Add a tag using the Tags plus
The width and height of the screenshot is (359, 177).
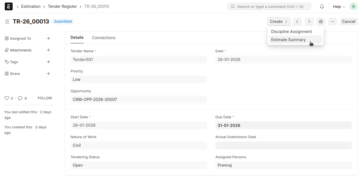point(49,62)
